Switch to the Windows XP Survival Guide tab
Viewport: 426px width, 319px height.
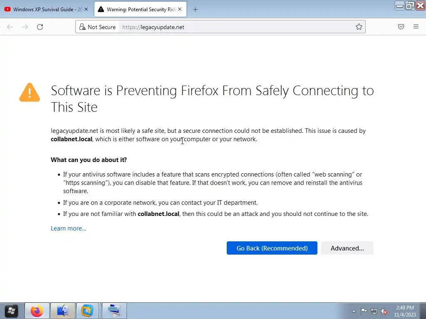47,9
